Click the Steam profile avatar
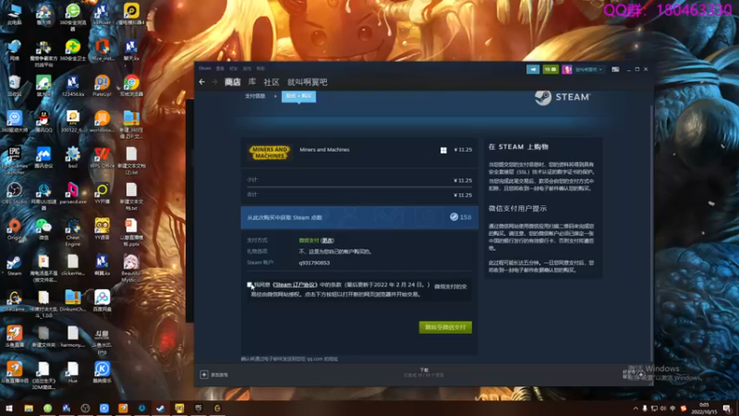The height and width of the screenshot is (416, 739). (566, 69)
